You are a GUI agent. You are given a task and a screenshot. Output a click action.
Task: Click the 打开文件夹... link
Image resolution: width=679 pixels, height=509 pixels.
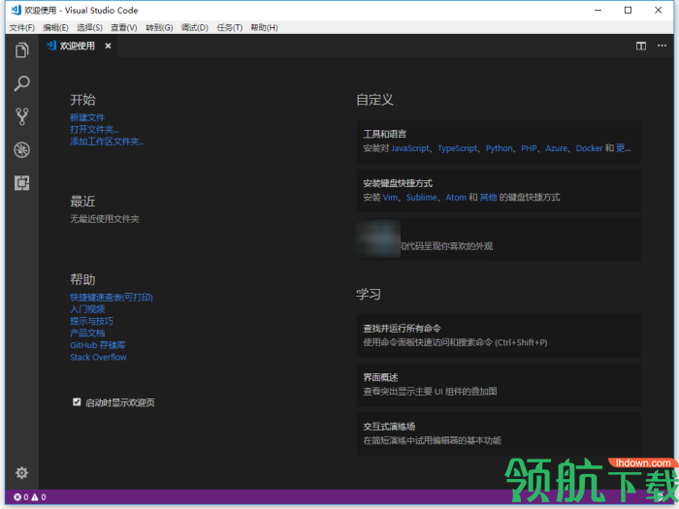[x=94, y=129]
